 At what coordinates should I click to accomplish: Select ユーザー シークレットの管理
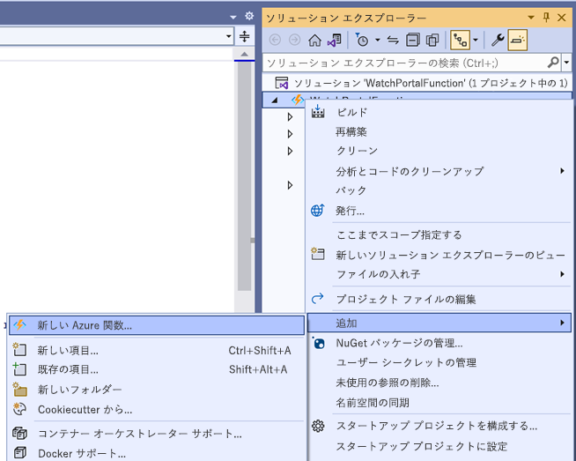point(406,363)
